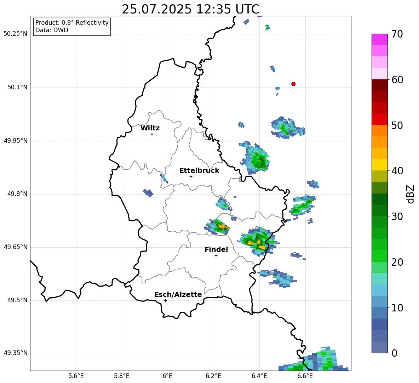Click the magenta top swatch of colorbar

click(x=379, y=39)
